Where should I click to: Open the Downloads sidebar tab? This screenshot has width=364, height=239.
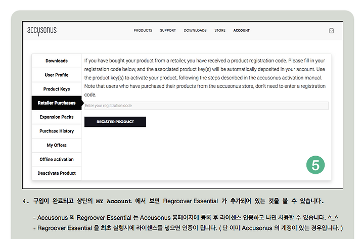tap(57, 61)
